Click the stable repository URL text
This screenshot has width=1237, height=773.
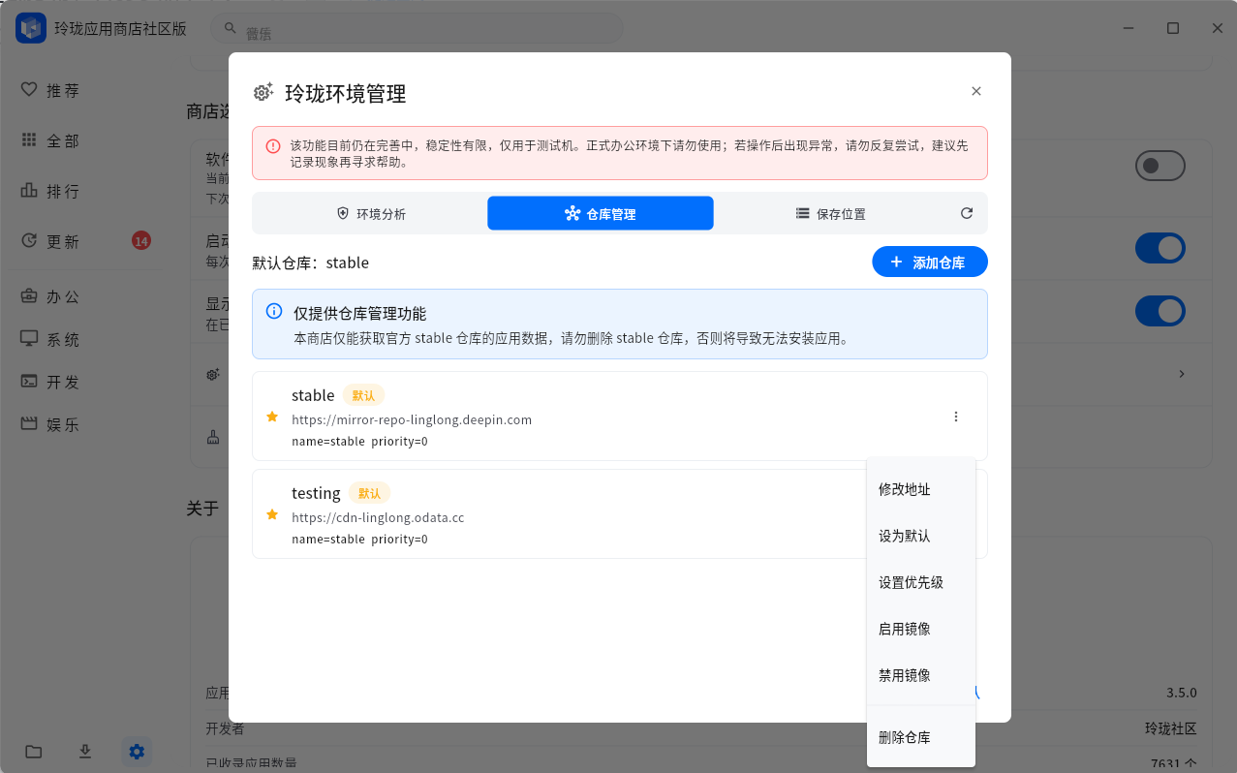412,419
